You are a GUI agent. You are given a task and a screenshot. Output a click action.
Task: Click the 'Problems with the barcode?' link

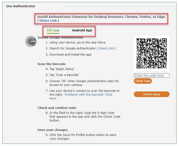[81, 96]
